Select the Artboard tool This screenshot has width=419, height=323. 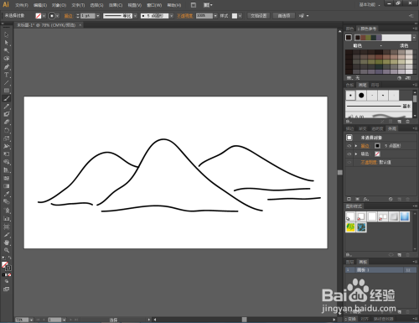click(x=7, y=227)
